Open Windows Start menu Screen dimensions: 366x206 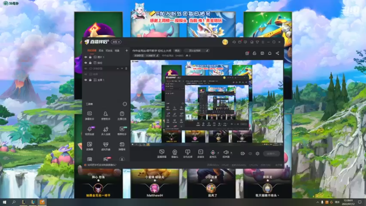point(4,202)
